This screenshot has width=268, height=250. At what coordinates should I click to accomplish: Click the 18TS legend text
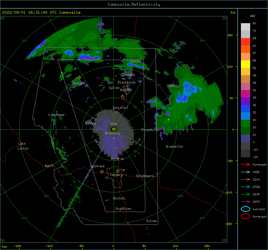(x=256, y=202)
